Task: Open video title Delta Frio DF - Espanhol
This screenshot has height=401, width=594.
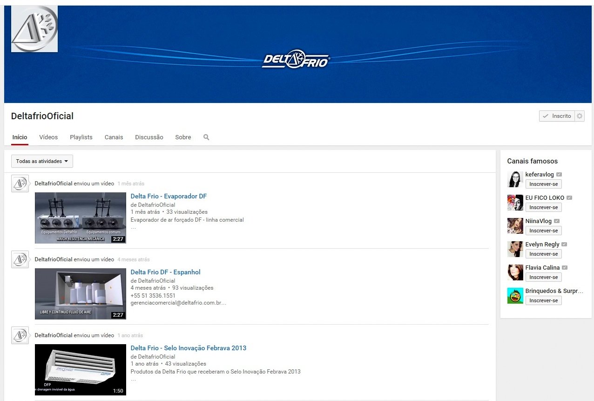Action: coord(165,272)
